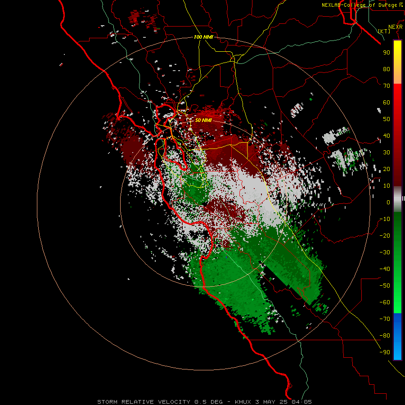
Task: Click the "-70" value on the scale
Action: [385, 319]
